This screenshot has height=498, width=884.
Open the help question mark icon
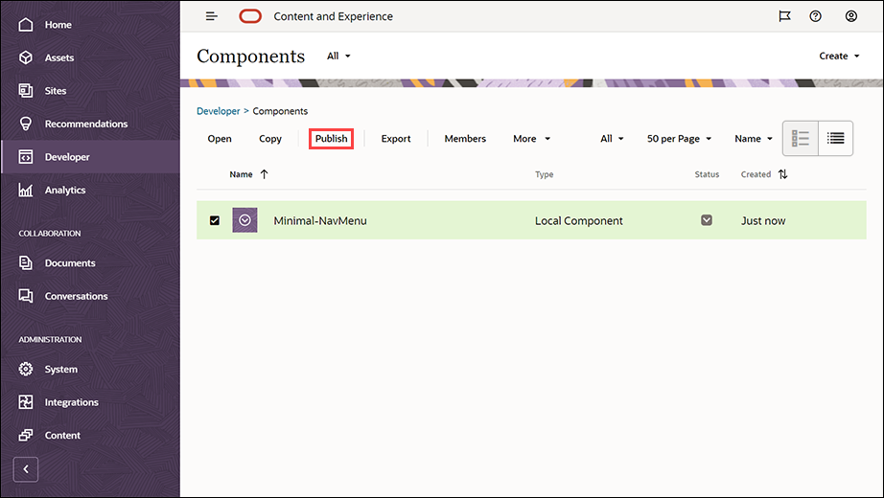coord(815,16)
